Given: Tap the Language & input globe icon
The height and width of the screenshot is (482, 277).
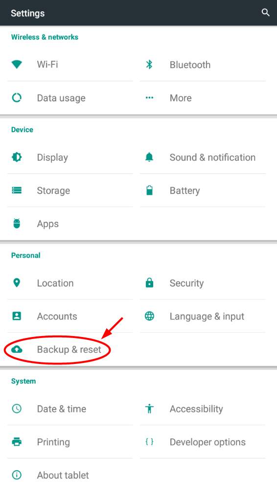Looking at the screenshot, I should 149,316.
